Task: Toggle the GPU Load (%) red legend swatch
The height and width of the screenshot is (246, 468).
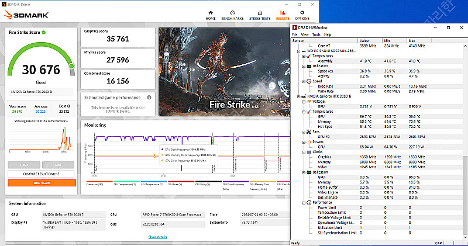Action: tap(181, 181)
